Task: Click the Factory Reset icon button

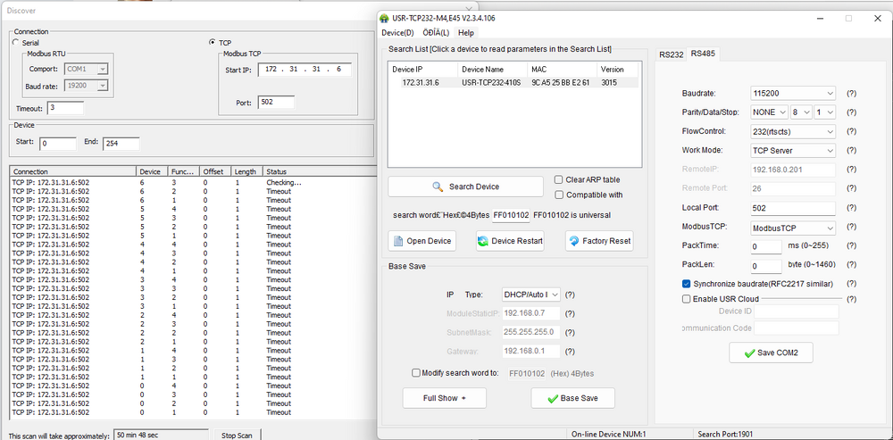Action: pyautogui.click(x=599, y=241)
